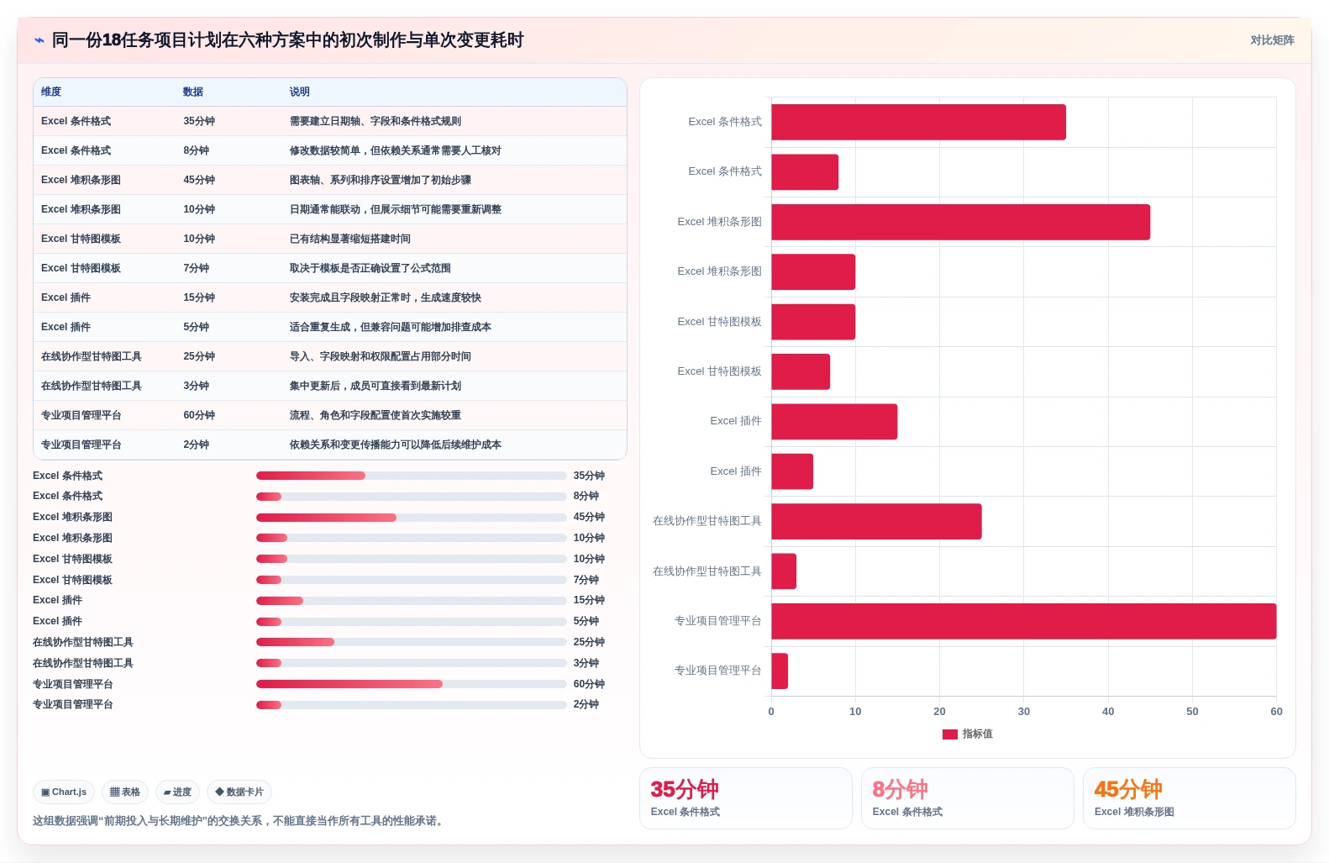The width and height of the screenshot is (1329, 863).
Task: Click the 维度 column header
Action: pyautogui.click(x=51, y=92)
